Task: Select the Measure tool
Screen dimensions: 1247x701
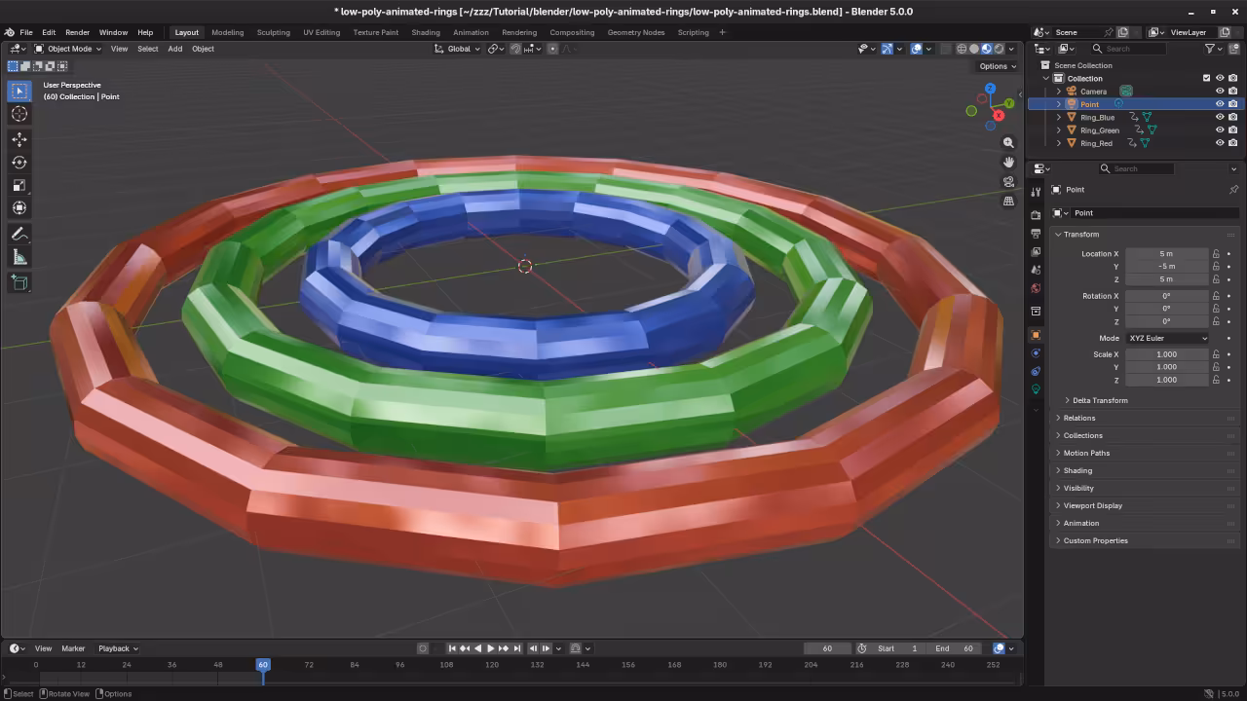Action: click(19, 256)
